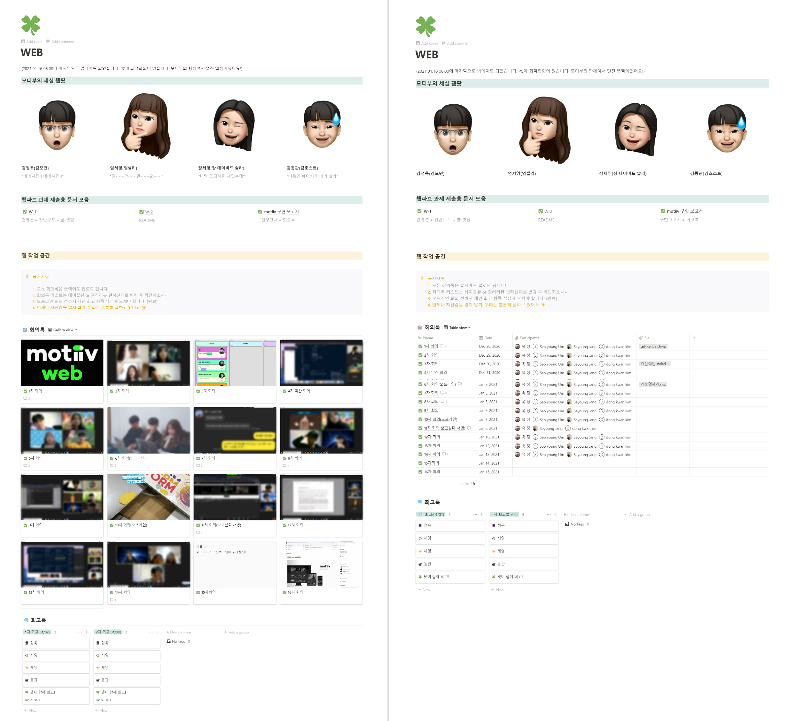Click the 회고록 speech bubble icon, right page
The image size is (792, 721).
[x=420, y=502]
